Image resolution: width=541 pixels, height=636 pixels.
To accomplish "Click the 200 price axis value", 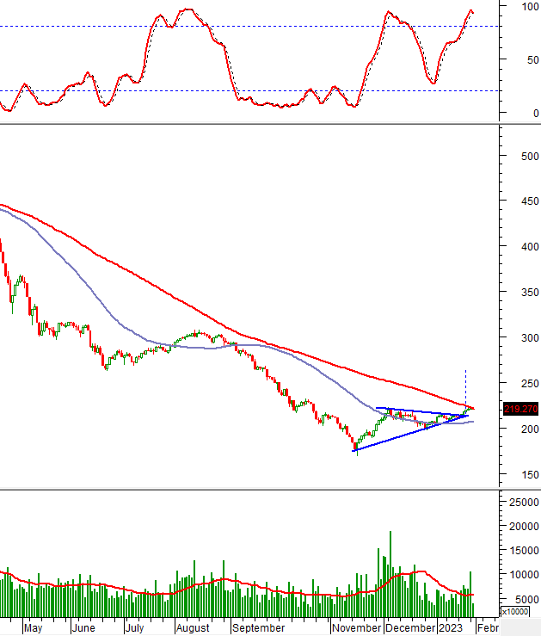I will pyautogui.click(x=530, y=429).
